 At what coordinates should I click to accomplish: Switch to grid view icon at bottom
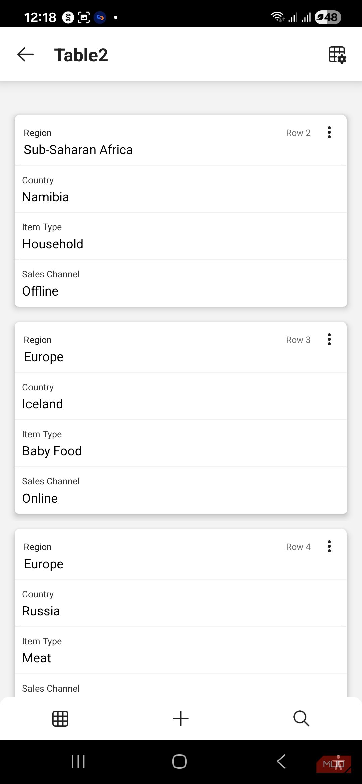pyautogui.click(x=60, y=719)
